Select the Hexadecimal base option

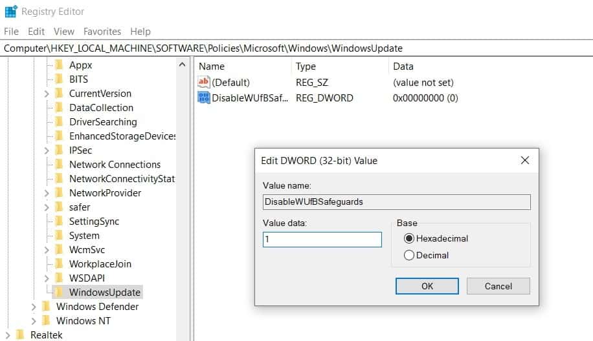[408, 238]
